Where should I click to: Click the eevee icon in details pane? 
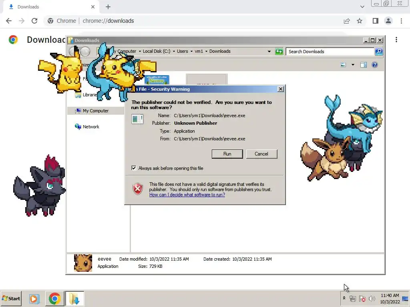[x=83, y=263]
